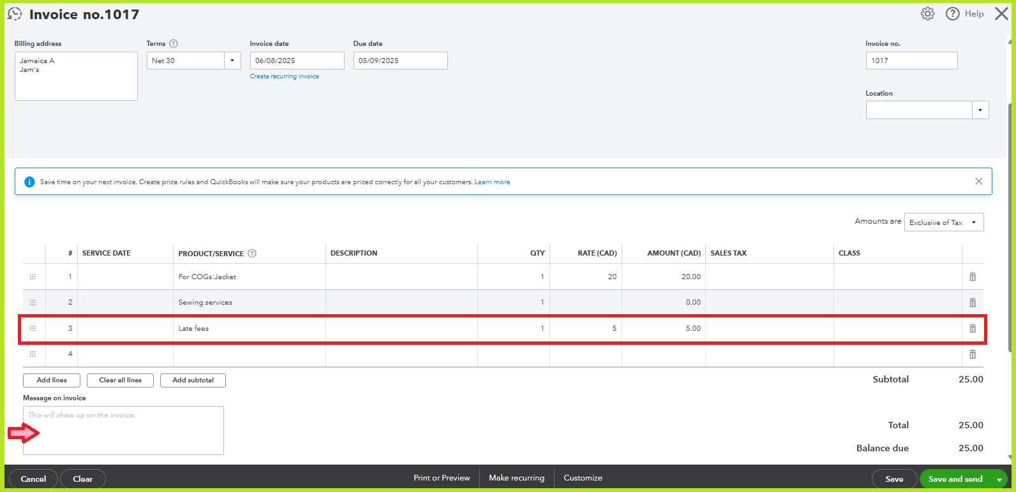Click the Terms help info icon
1016x492 pixels.
174,44
